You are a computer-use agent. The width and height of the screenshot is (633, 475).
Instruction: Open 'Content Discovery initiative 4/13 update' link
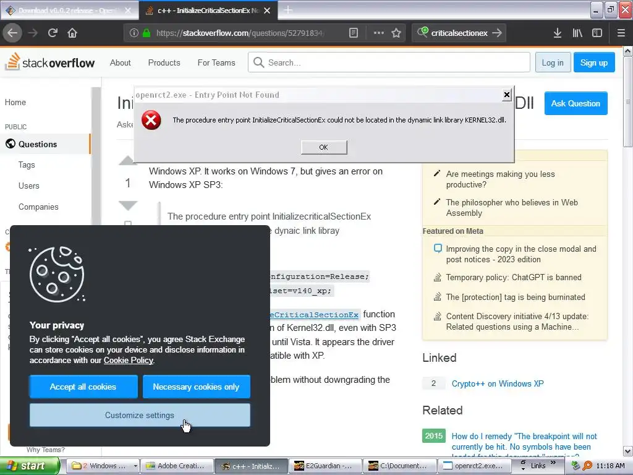[517, 322]
